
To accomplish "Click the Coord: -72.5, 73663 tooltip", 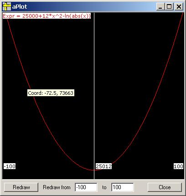I will [x=51, y=93].
